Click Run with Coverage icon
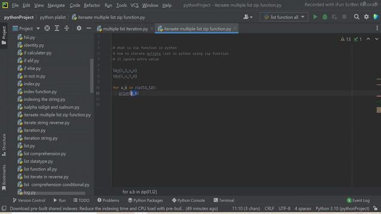This screenshot has width=381, height=214. (335, 17)
